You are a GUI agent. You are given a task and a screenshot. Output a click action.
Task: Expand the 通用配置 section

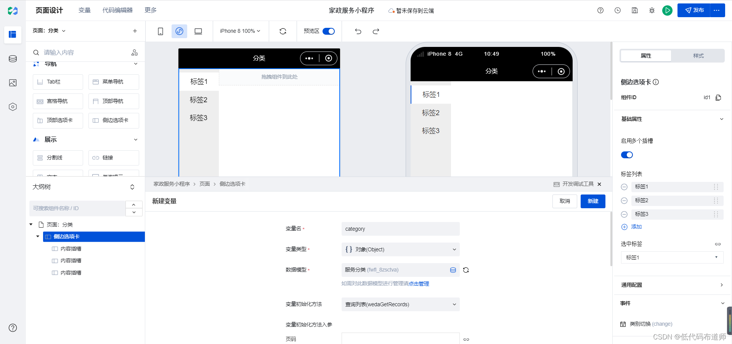721,285
